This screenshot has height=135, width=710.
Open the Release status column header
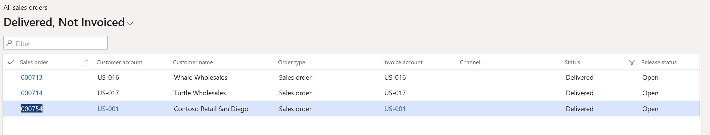[x=659, y=62]
